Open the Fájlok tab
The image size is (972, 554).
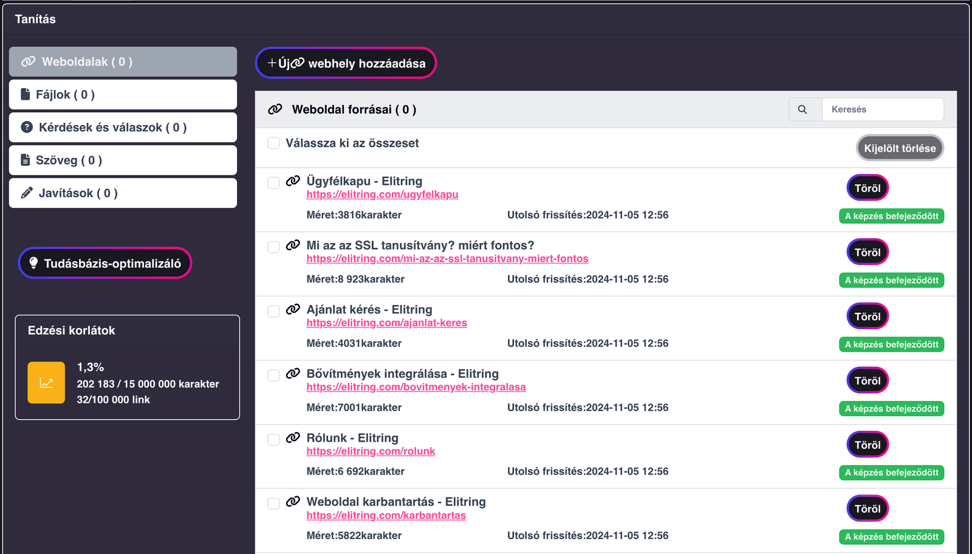123,94
